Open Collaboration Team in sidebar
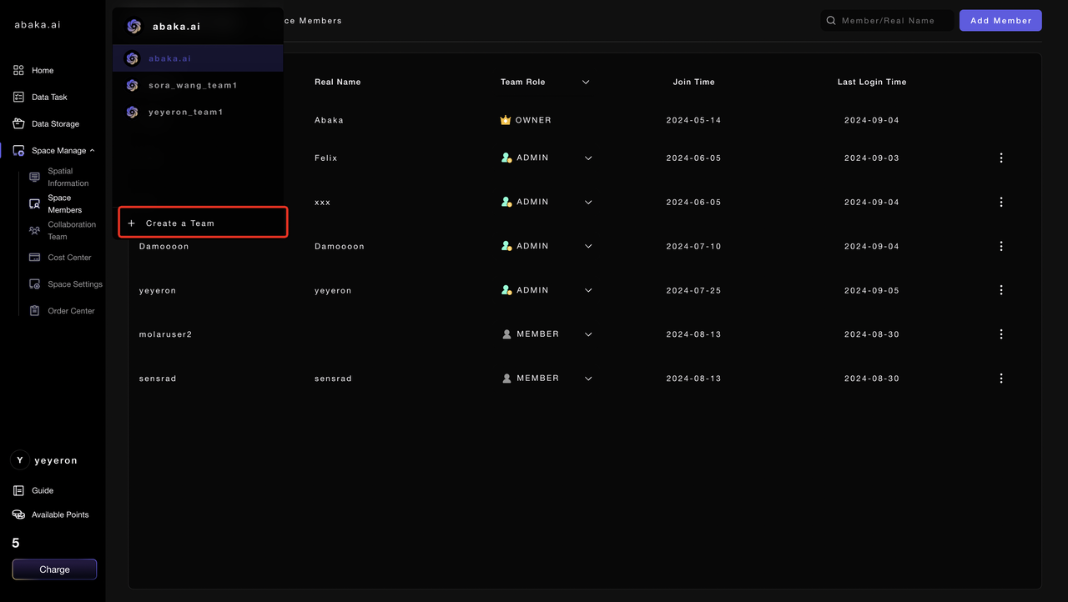This screenshot has height=602, width=1068. pyautogui.click(x=71, y=231)
